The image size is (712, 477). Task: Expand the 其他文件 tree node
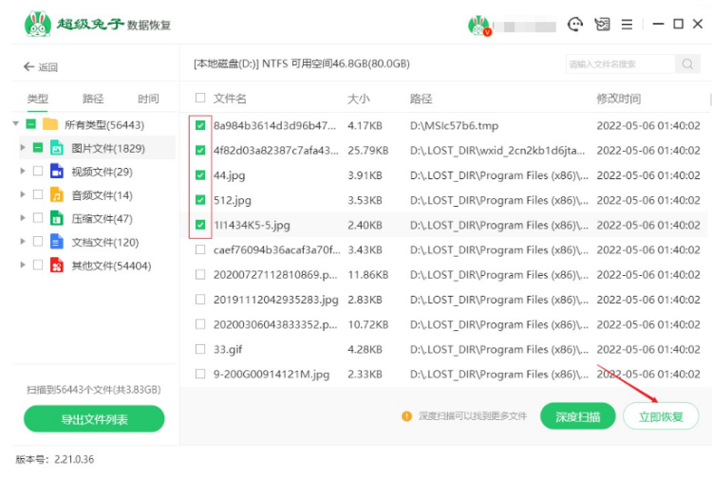pos(24,266)
